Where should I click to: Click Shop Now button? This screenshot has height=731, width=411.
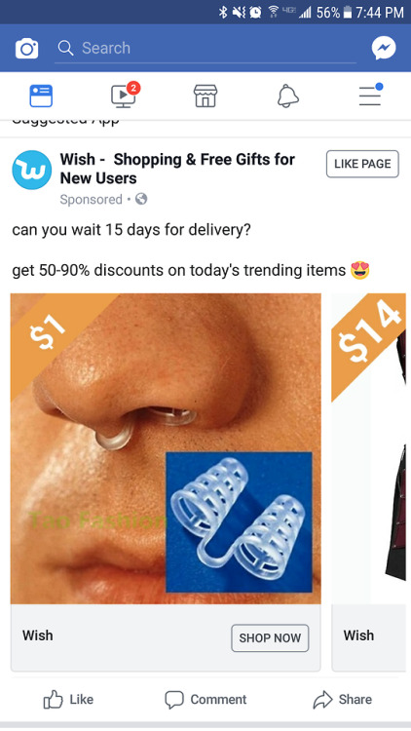pyautogui.click(x=270, y=637)
